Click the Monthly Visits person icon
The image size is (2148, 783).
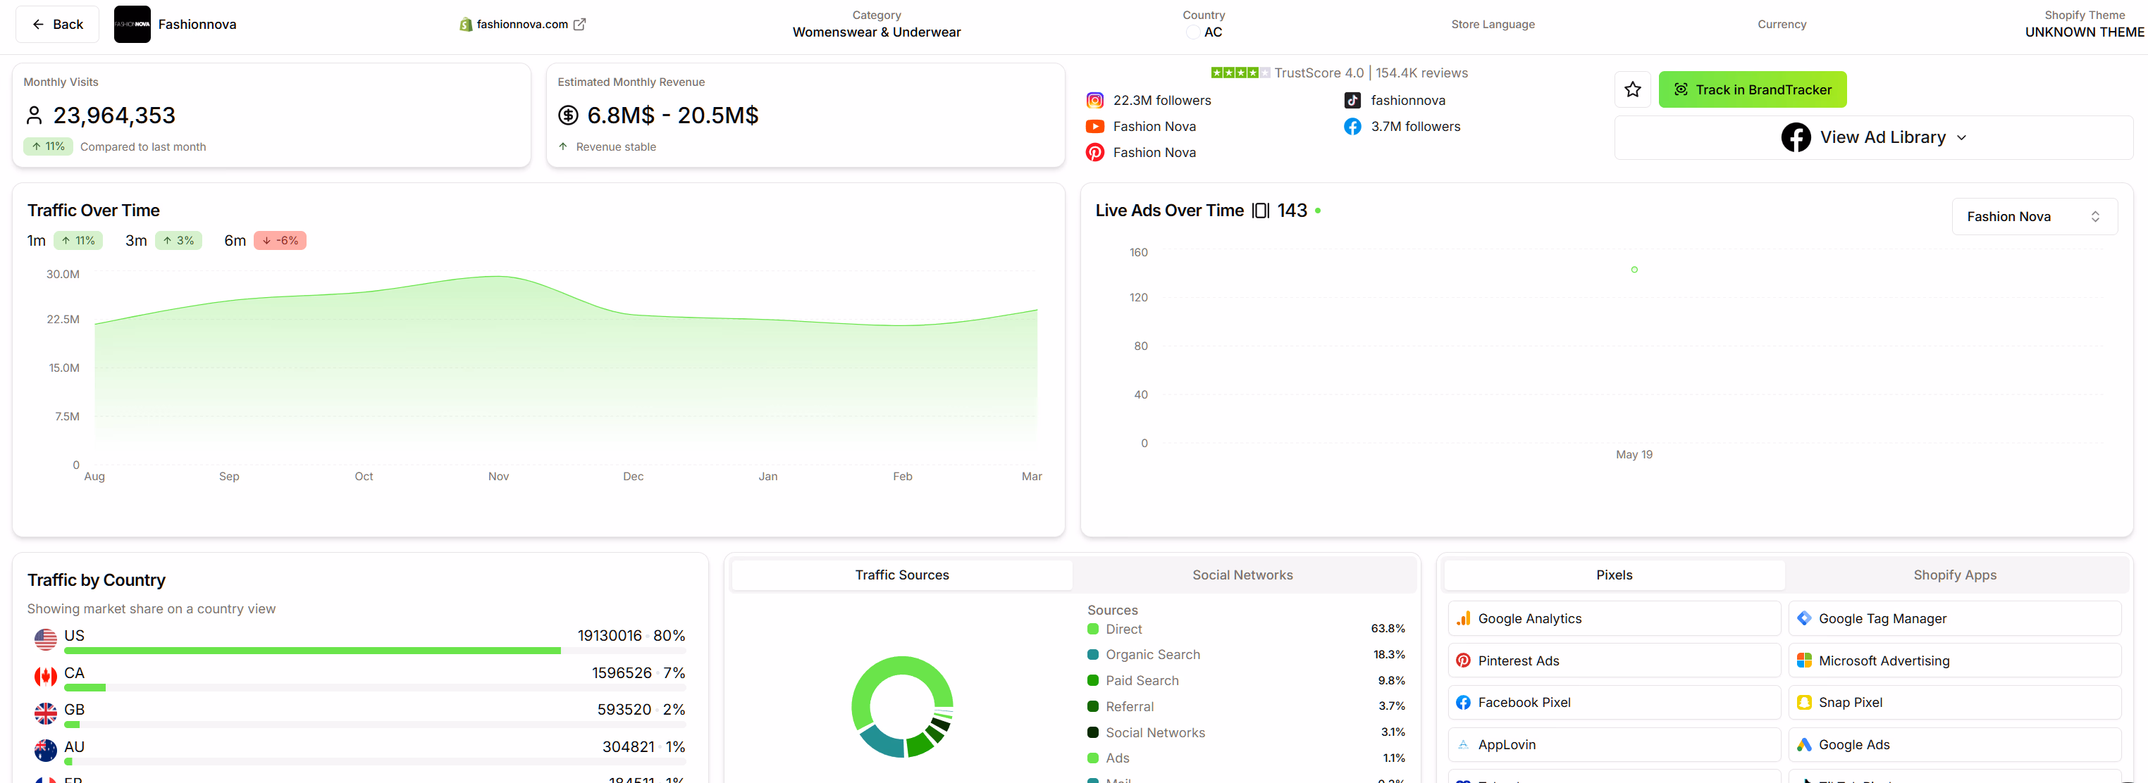[35, 115]
